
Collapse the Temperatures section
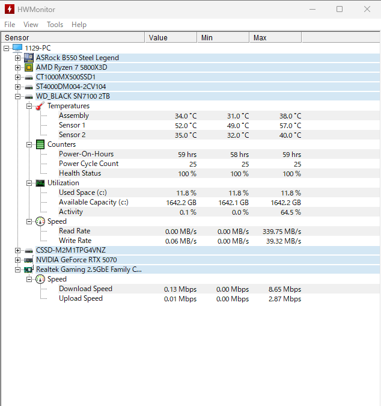[x=29, y=106]
